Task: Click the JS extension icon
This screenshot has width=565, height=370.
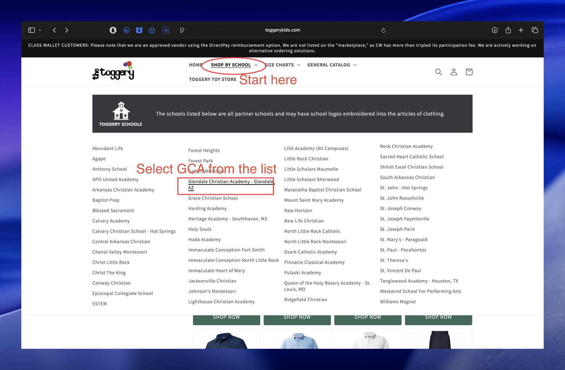Action: [x=165, y=30]
